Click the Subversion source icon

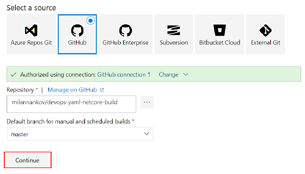pyautogui.click(x=174, y=30)
